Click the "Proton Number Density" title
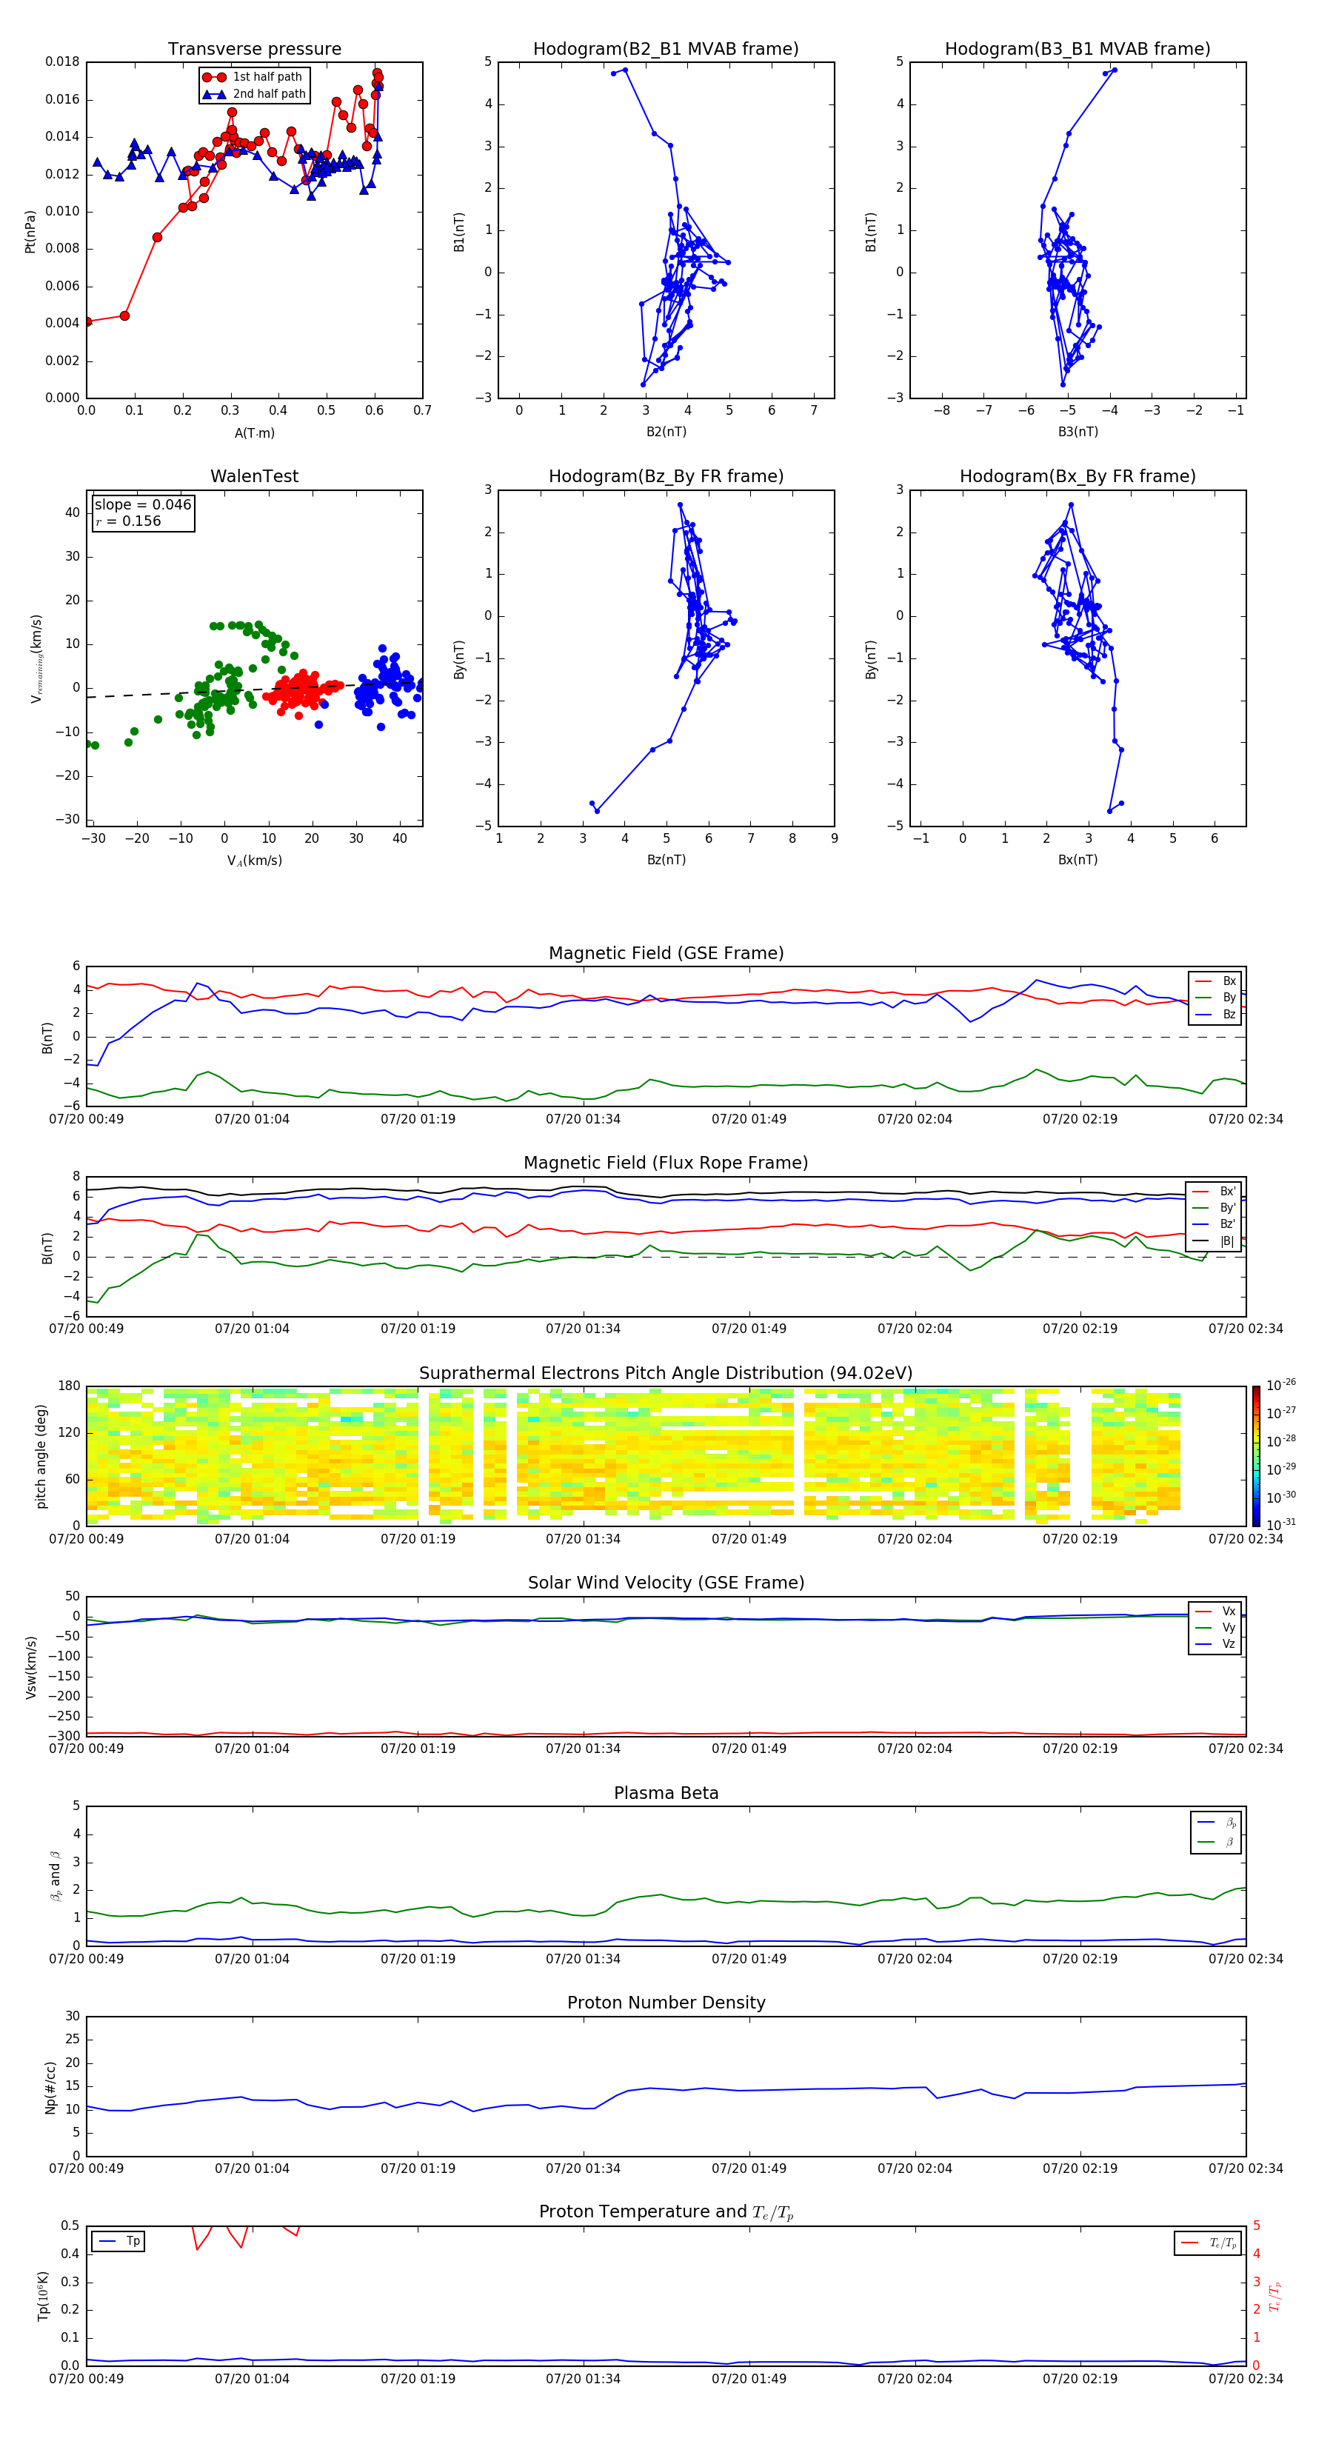Screen dimensions: 1333x2444 (x=666, y=2003)
